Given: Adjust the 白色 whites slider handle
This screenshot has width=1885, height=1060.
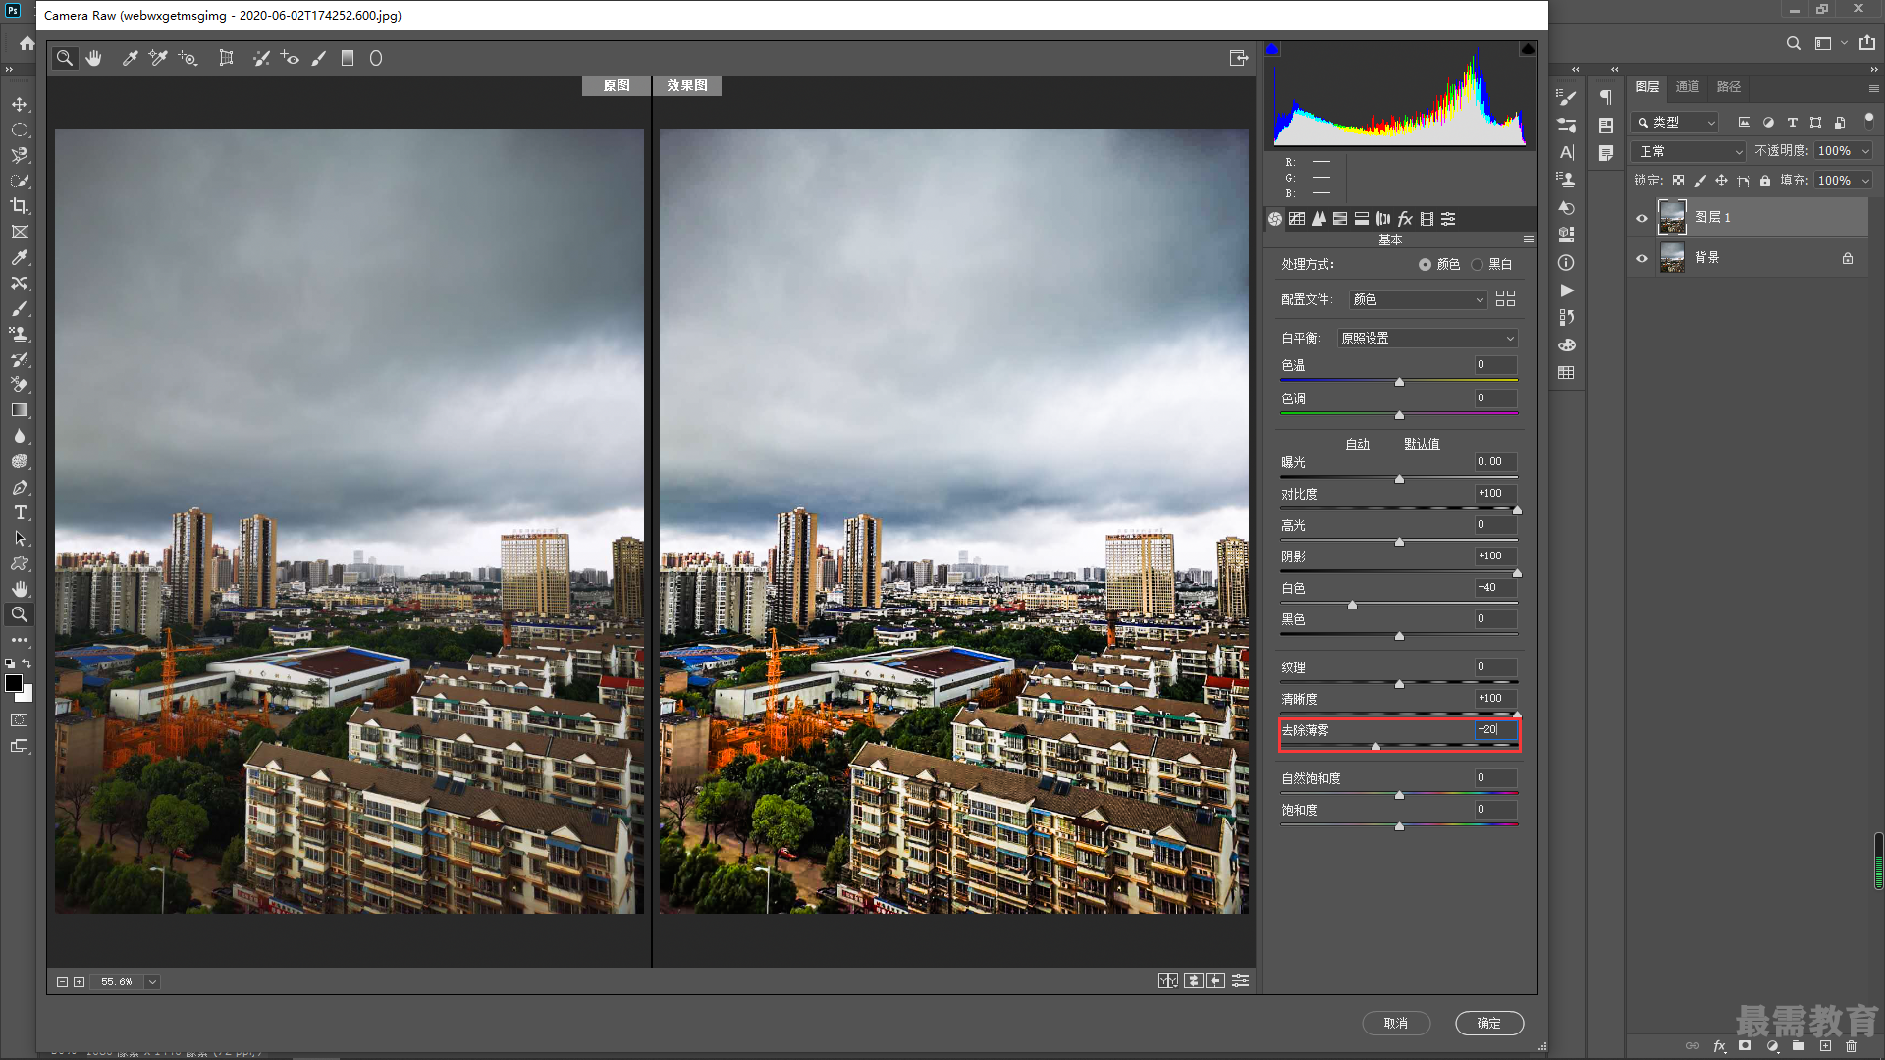Looking at the screenshot, I should tap(1352, 605).
